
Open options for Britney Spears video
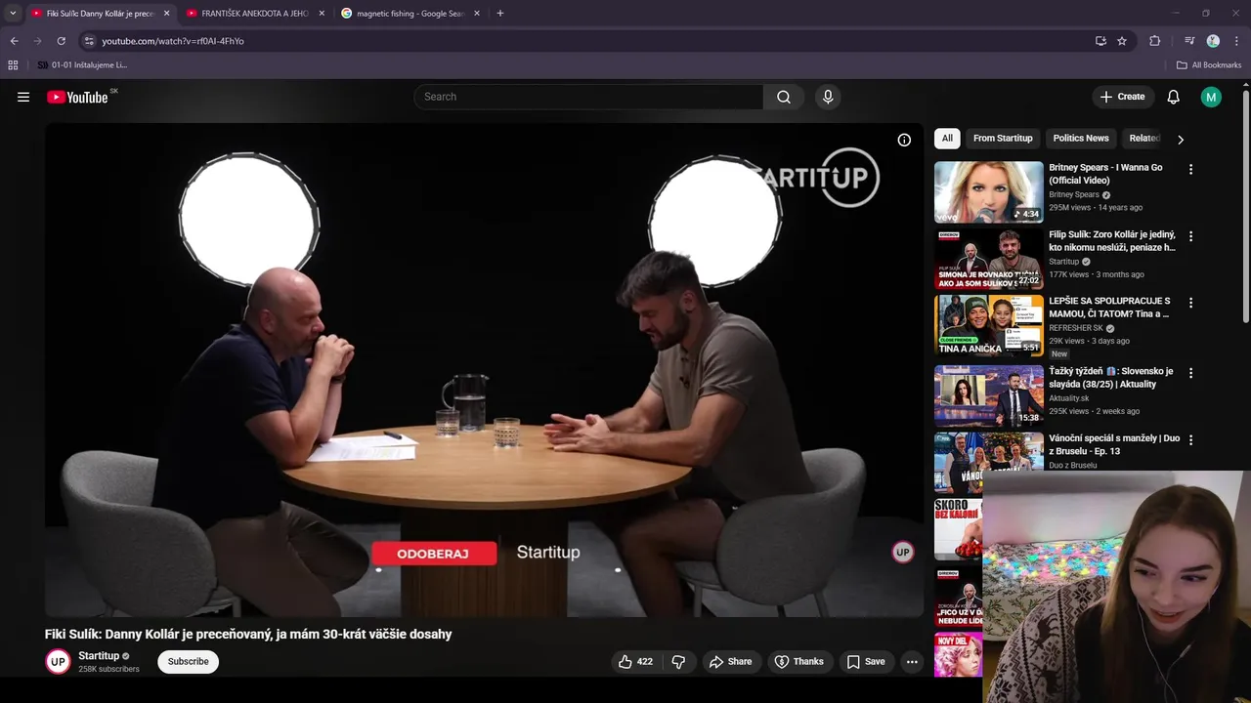click(x=1190, y=169)
